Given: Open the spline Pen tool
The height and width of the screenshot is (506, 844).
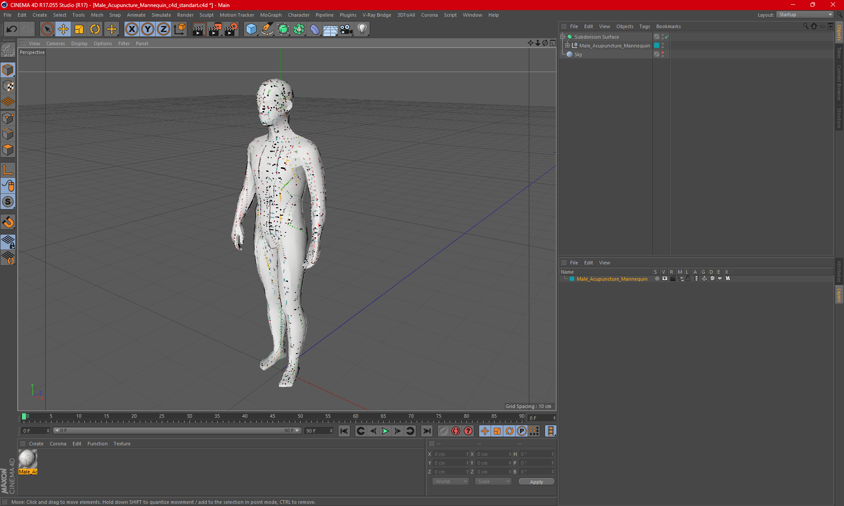Looking at the screenshot, I should [267, 29].
